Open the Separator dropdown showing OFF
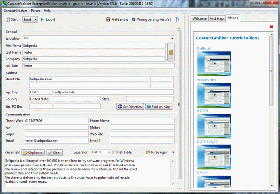Screen dimensions: 280x194 (100, 152)
